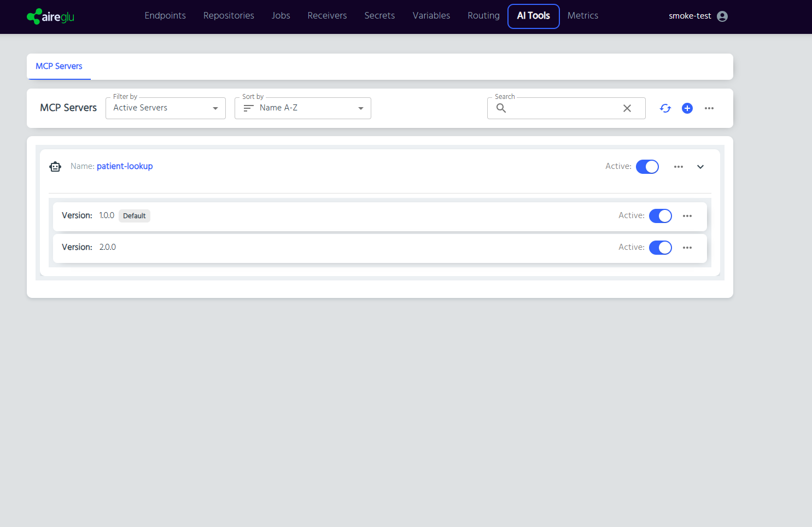Go to the Endpoints menu item
812x527 pixels.
[165, 16]
